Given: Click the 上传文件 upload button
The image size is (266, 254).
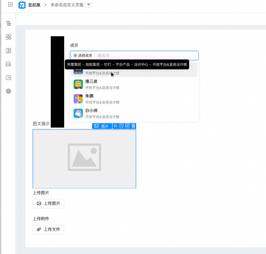Looking at the screenshot, I should click(48, 229).
